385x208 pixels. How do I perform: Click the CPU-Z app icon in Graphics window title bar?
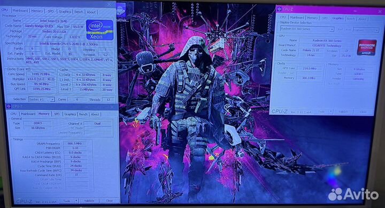click(279, 9)
